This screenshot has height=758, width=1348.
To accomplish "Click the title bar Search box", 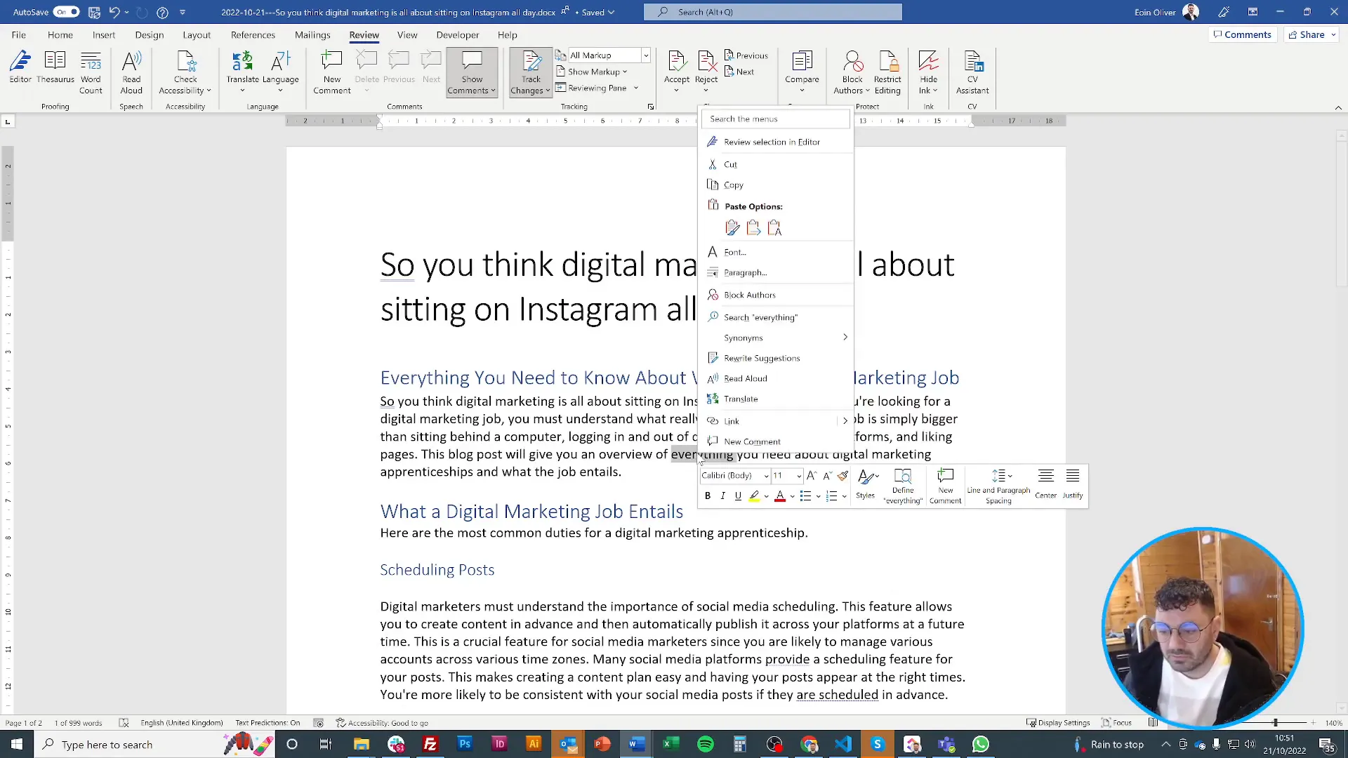I will coord(772,12).
